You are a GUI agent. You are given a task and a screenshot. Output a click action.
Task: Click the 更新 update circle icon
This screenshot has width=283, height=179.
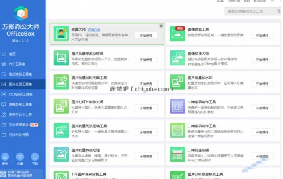5,157
